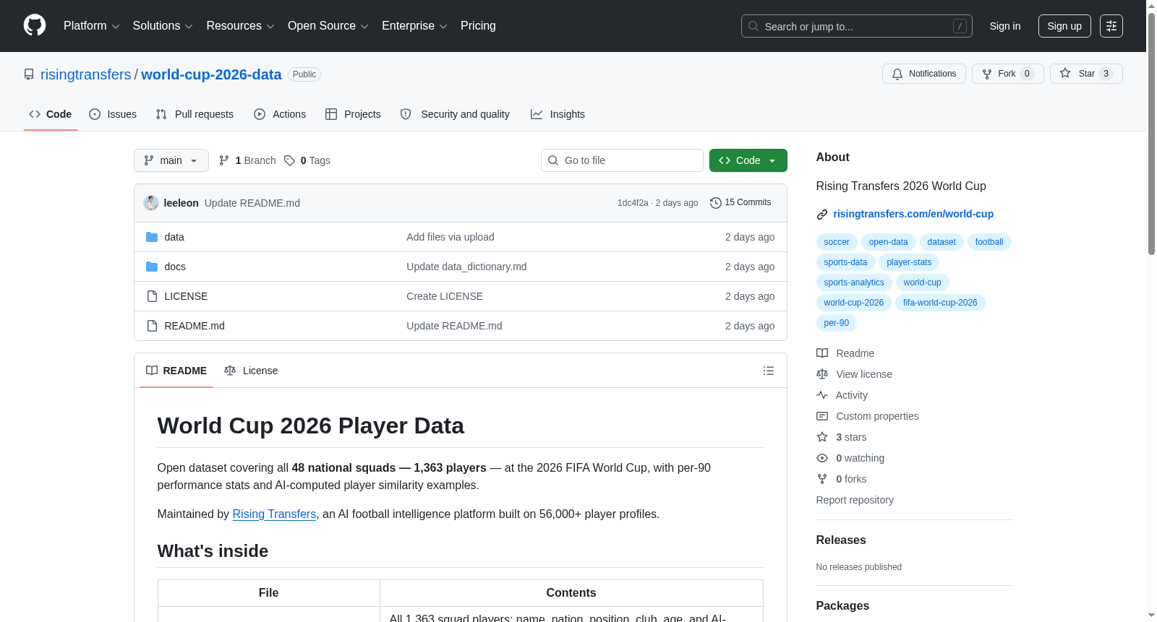Click the leeleon avatar image

151,203
